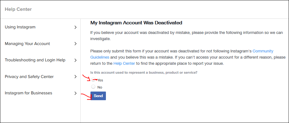Click the business account question text

pyautogui.click(x=144, y=72)
